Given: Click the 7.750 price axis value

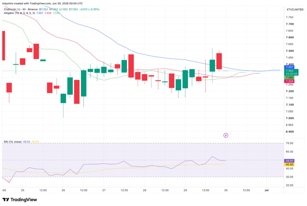Looking at the screenshot, I should coord(290,17).
